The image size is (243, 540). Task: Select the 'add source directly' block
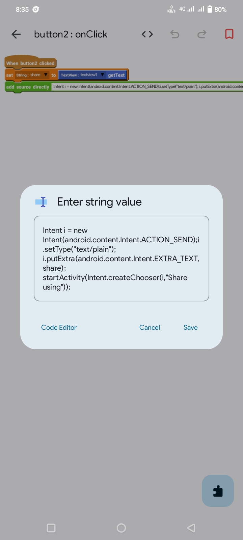28,87
